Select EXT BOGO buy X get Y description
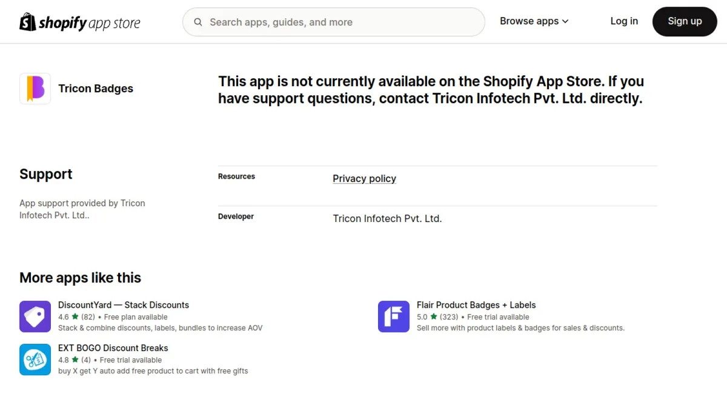727x394 pixels. click(153, 371)
